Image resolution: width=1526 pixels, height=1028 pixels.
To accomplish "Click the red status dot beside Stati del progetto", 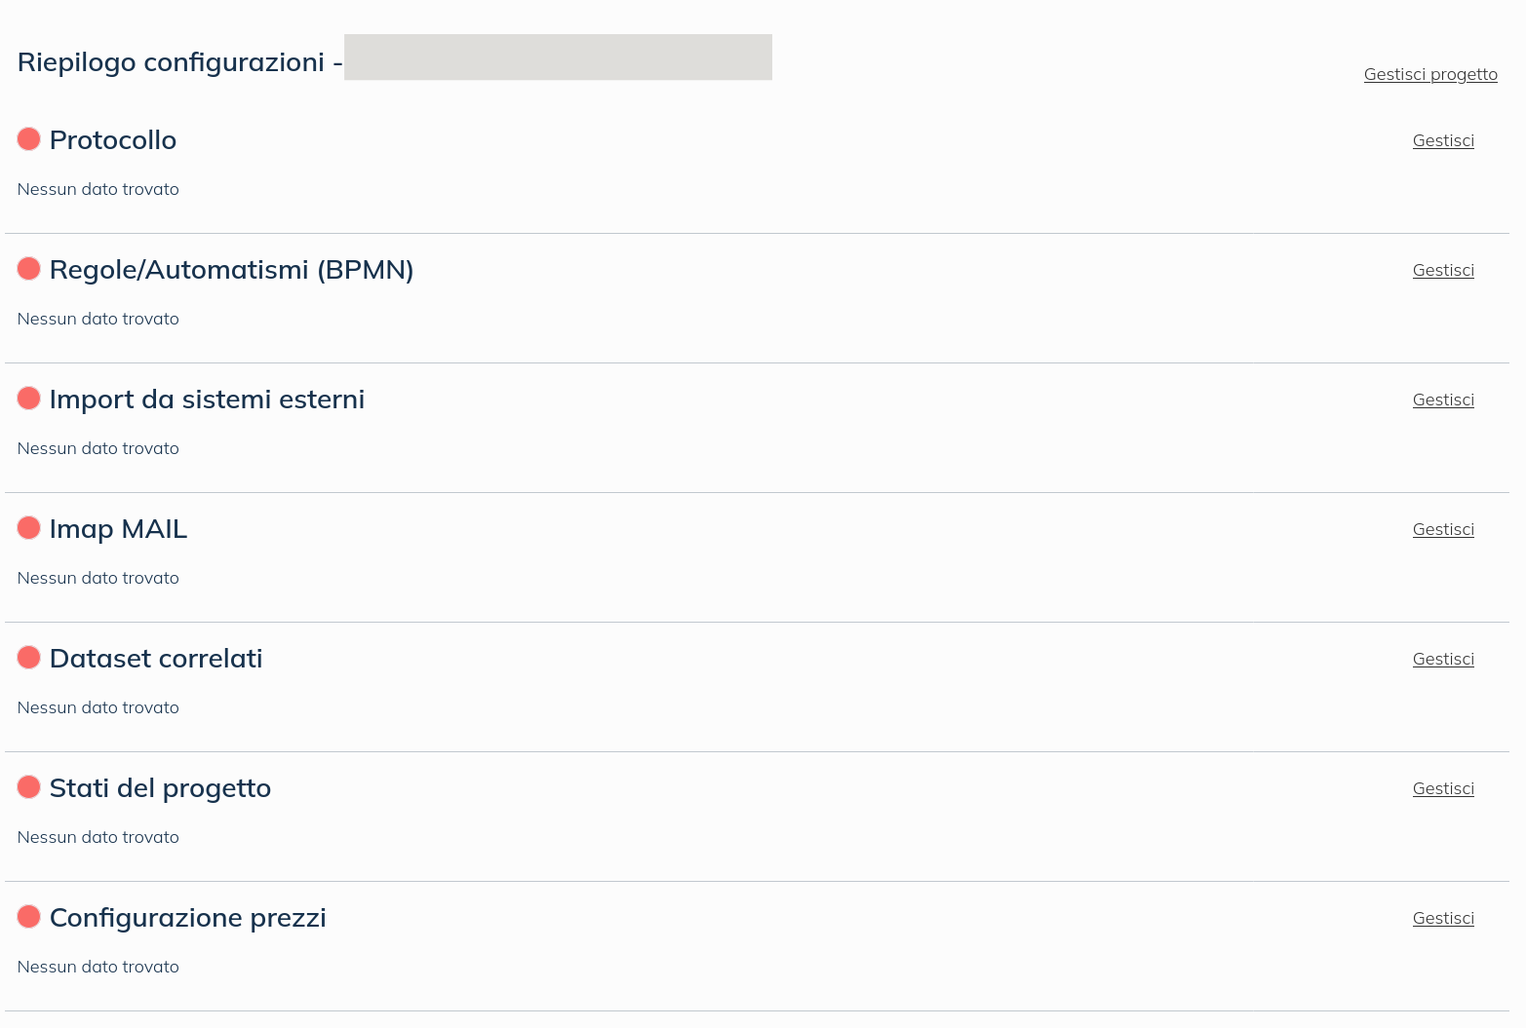I will (x=29, y=787).
